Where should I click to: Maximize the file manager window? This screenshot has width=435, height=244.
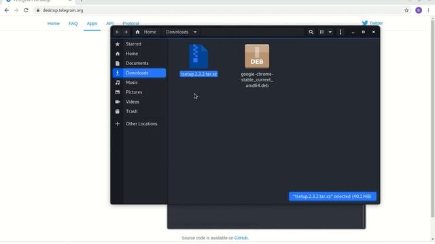point(364,32)
